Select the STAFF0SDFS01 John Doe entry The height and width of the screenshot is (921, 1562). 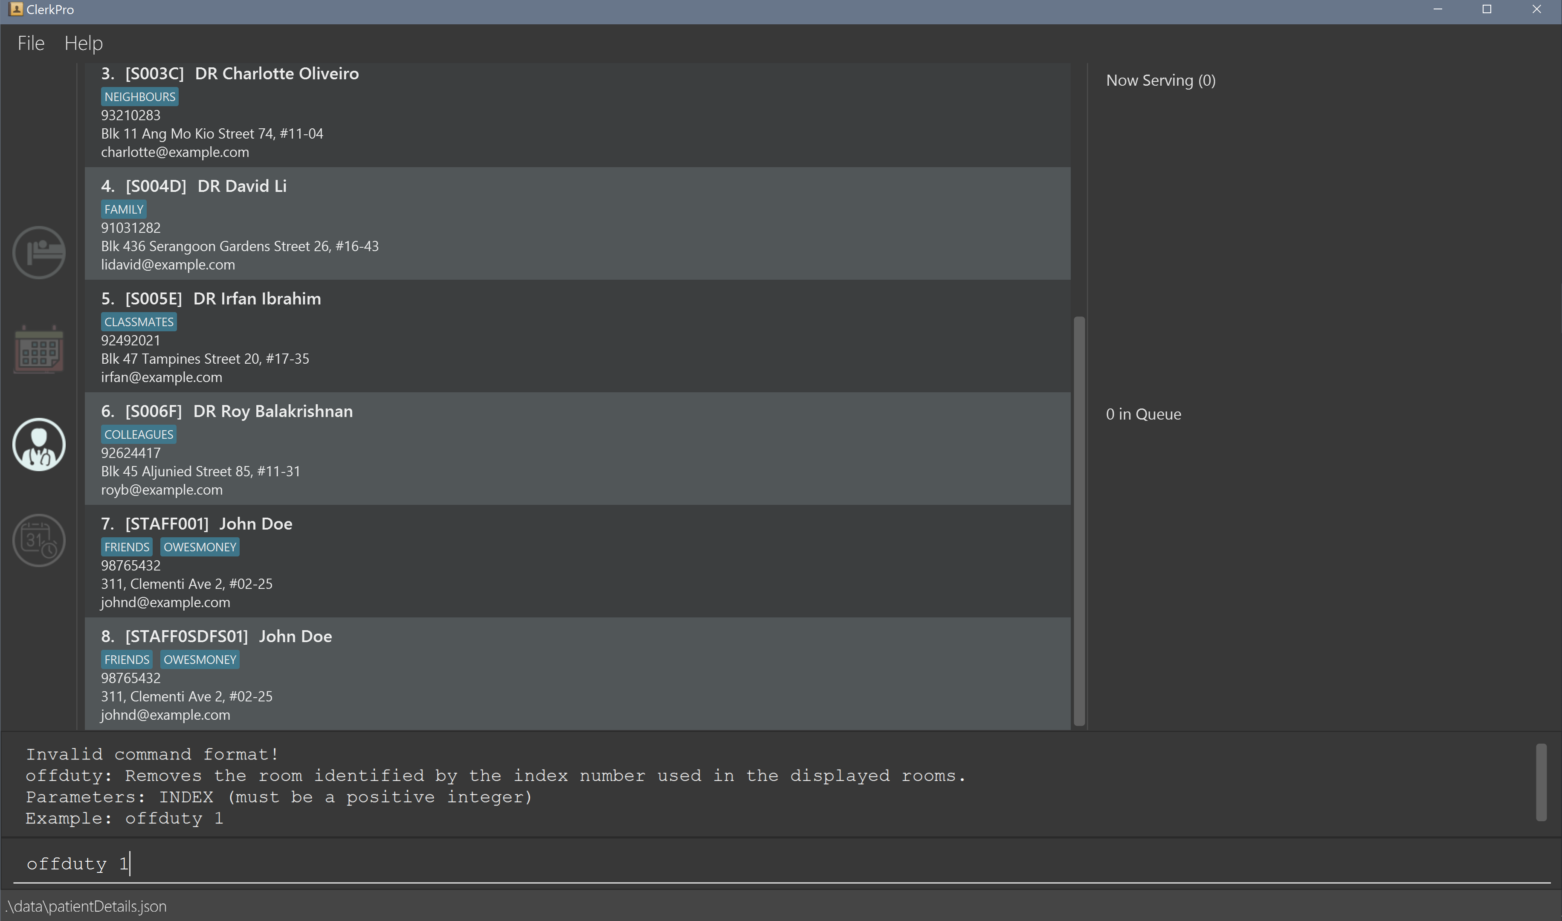click(x=577, y=674)
